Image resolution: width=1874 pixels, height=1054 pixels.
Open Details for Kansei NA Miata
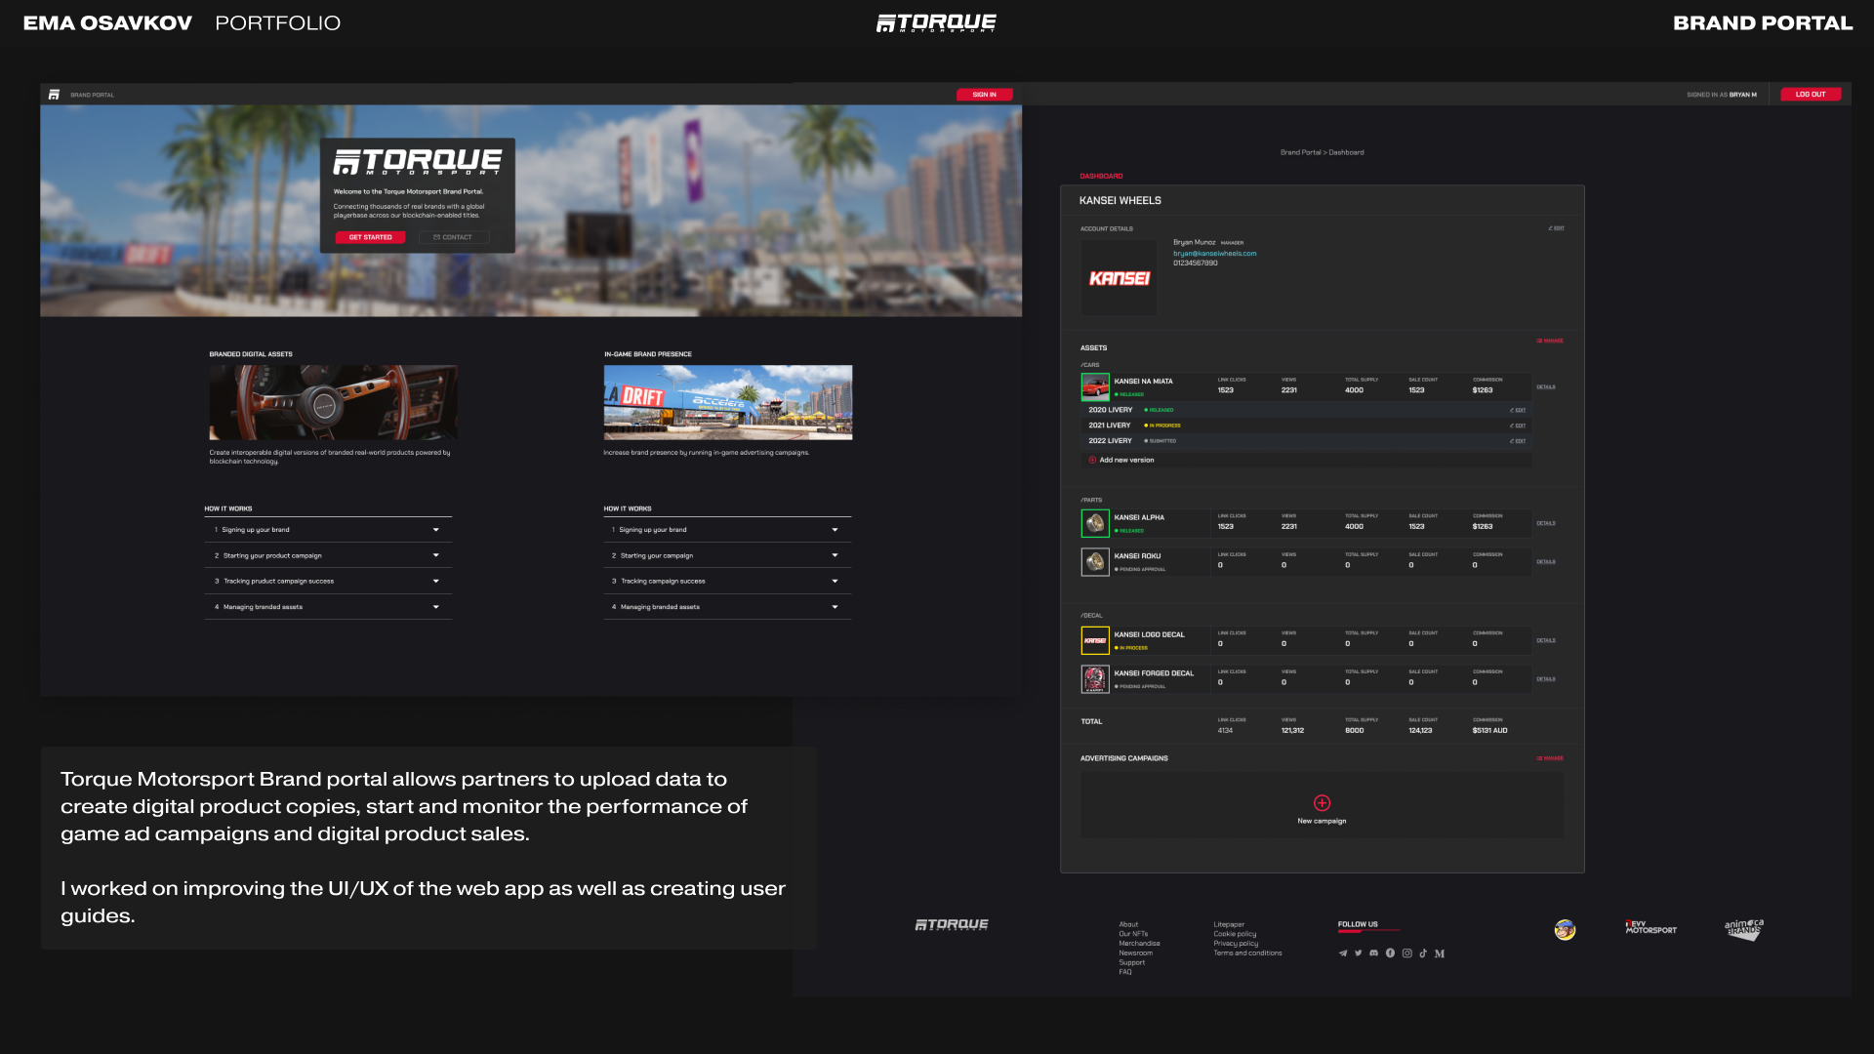click(1546, 387)
